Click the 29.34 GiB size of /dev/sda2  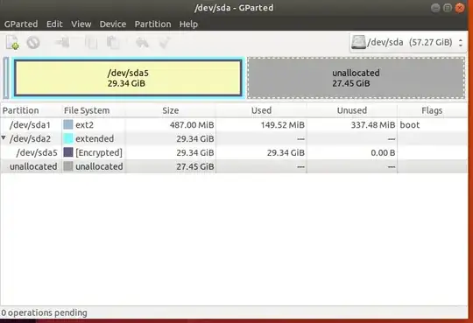195,138
